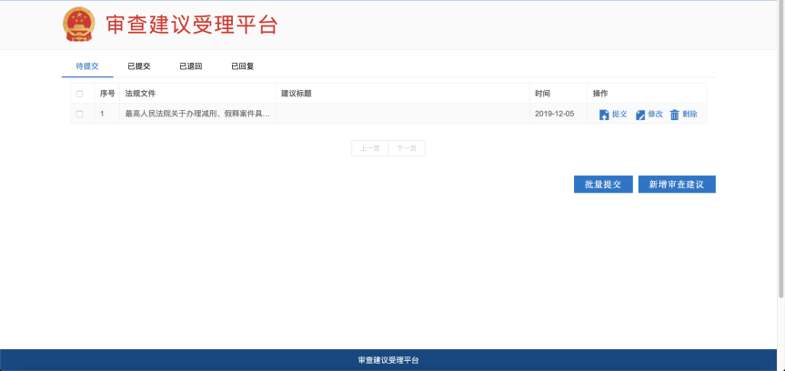This screenshot has height=371, width=785.
Task: Go to next page with 下一页
Action: pos(407,148)
